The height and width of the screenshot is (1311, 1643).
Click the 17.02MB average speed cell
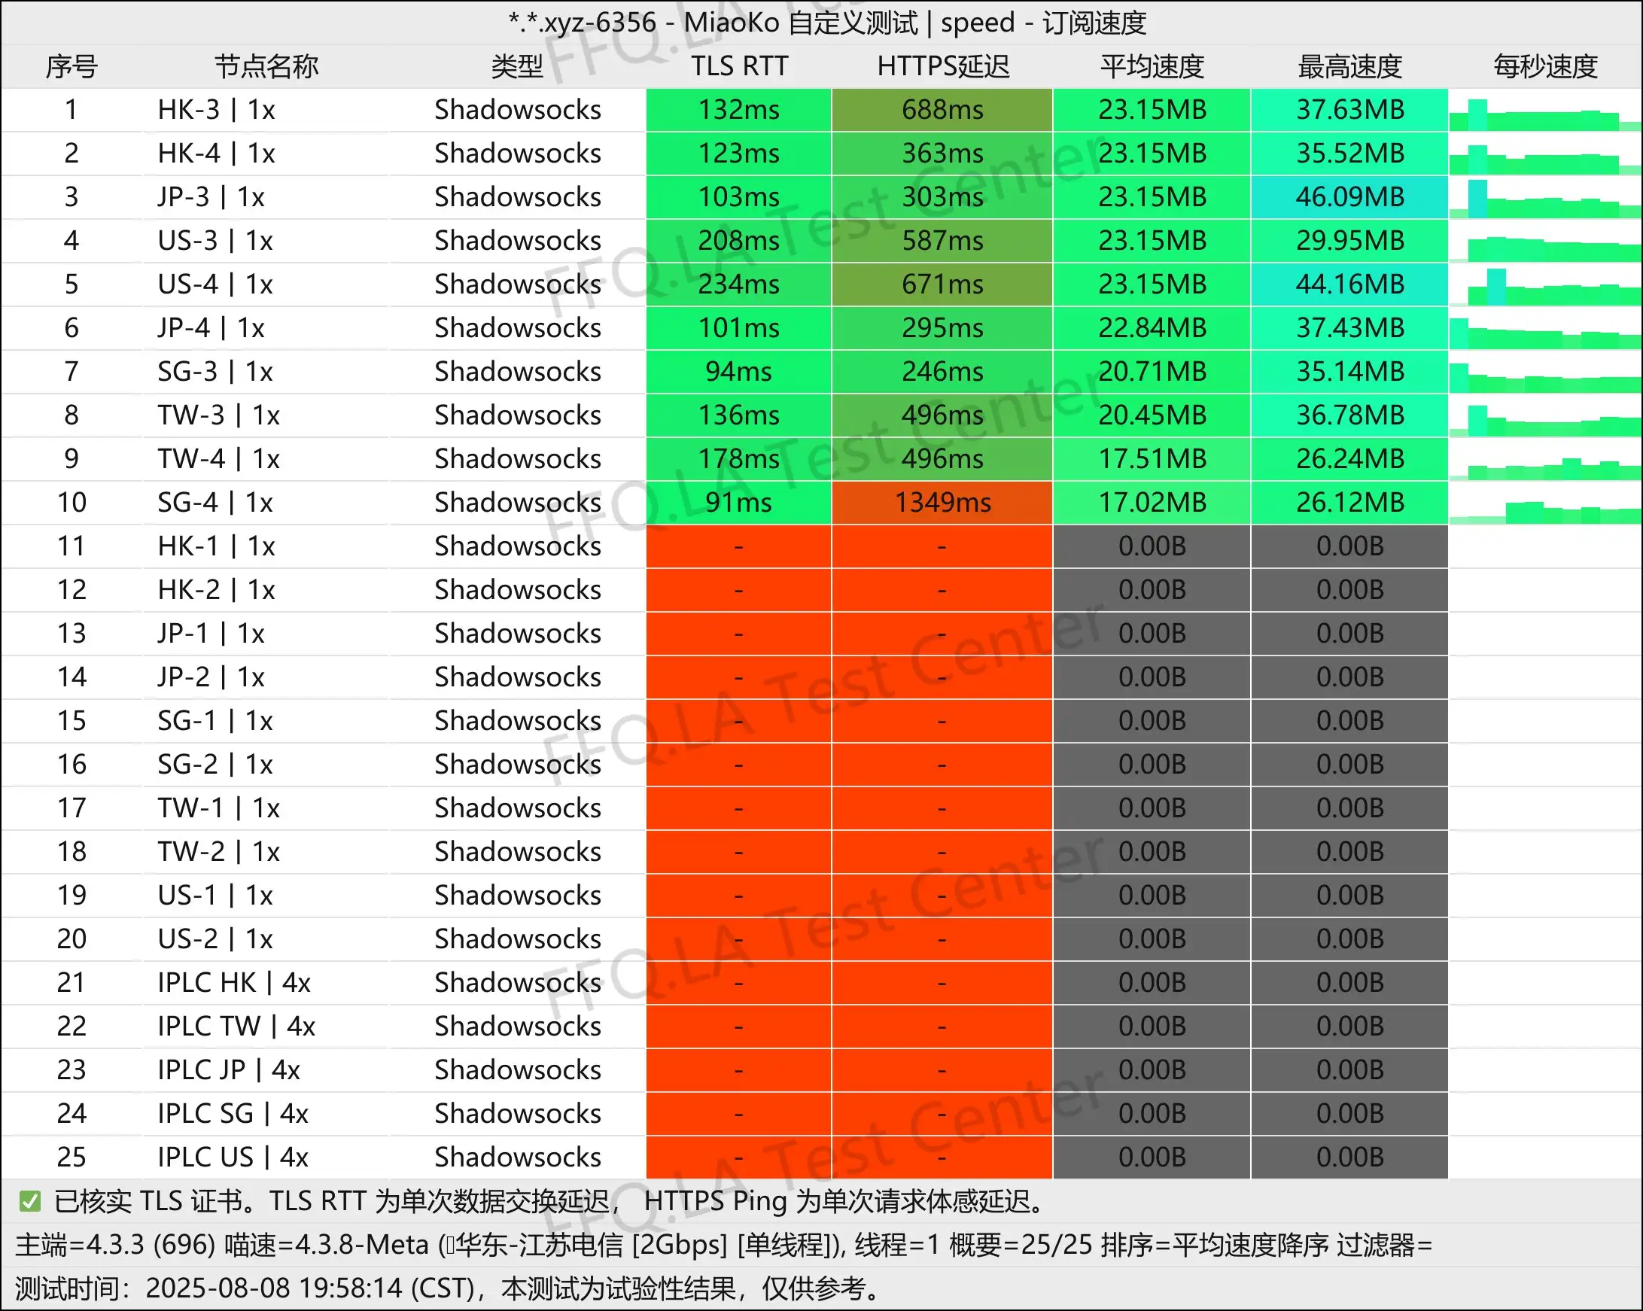1152,502
